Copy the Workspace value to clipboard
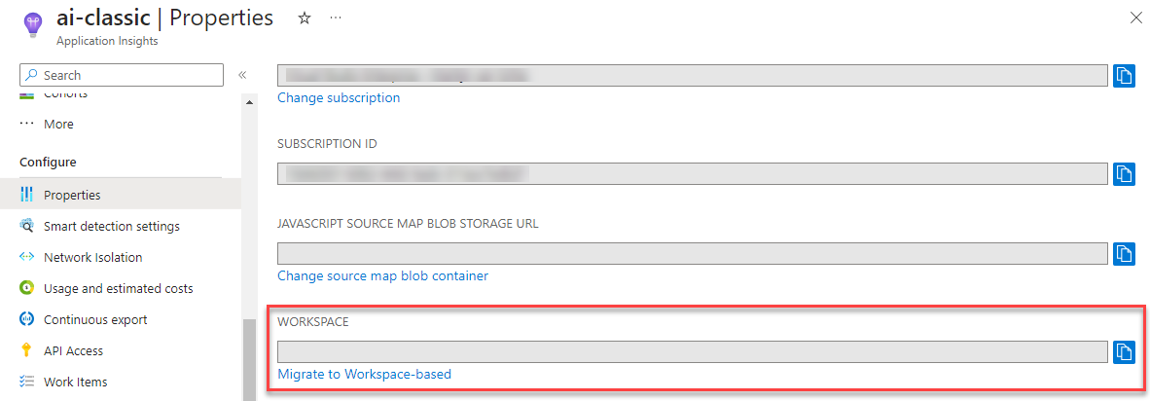The height and width of the screenshot is (401, 1150). (1124, 352)
